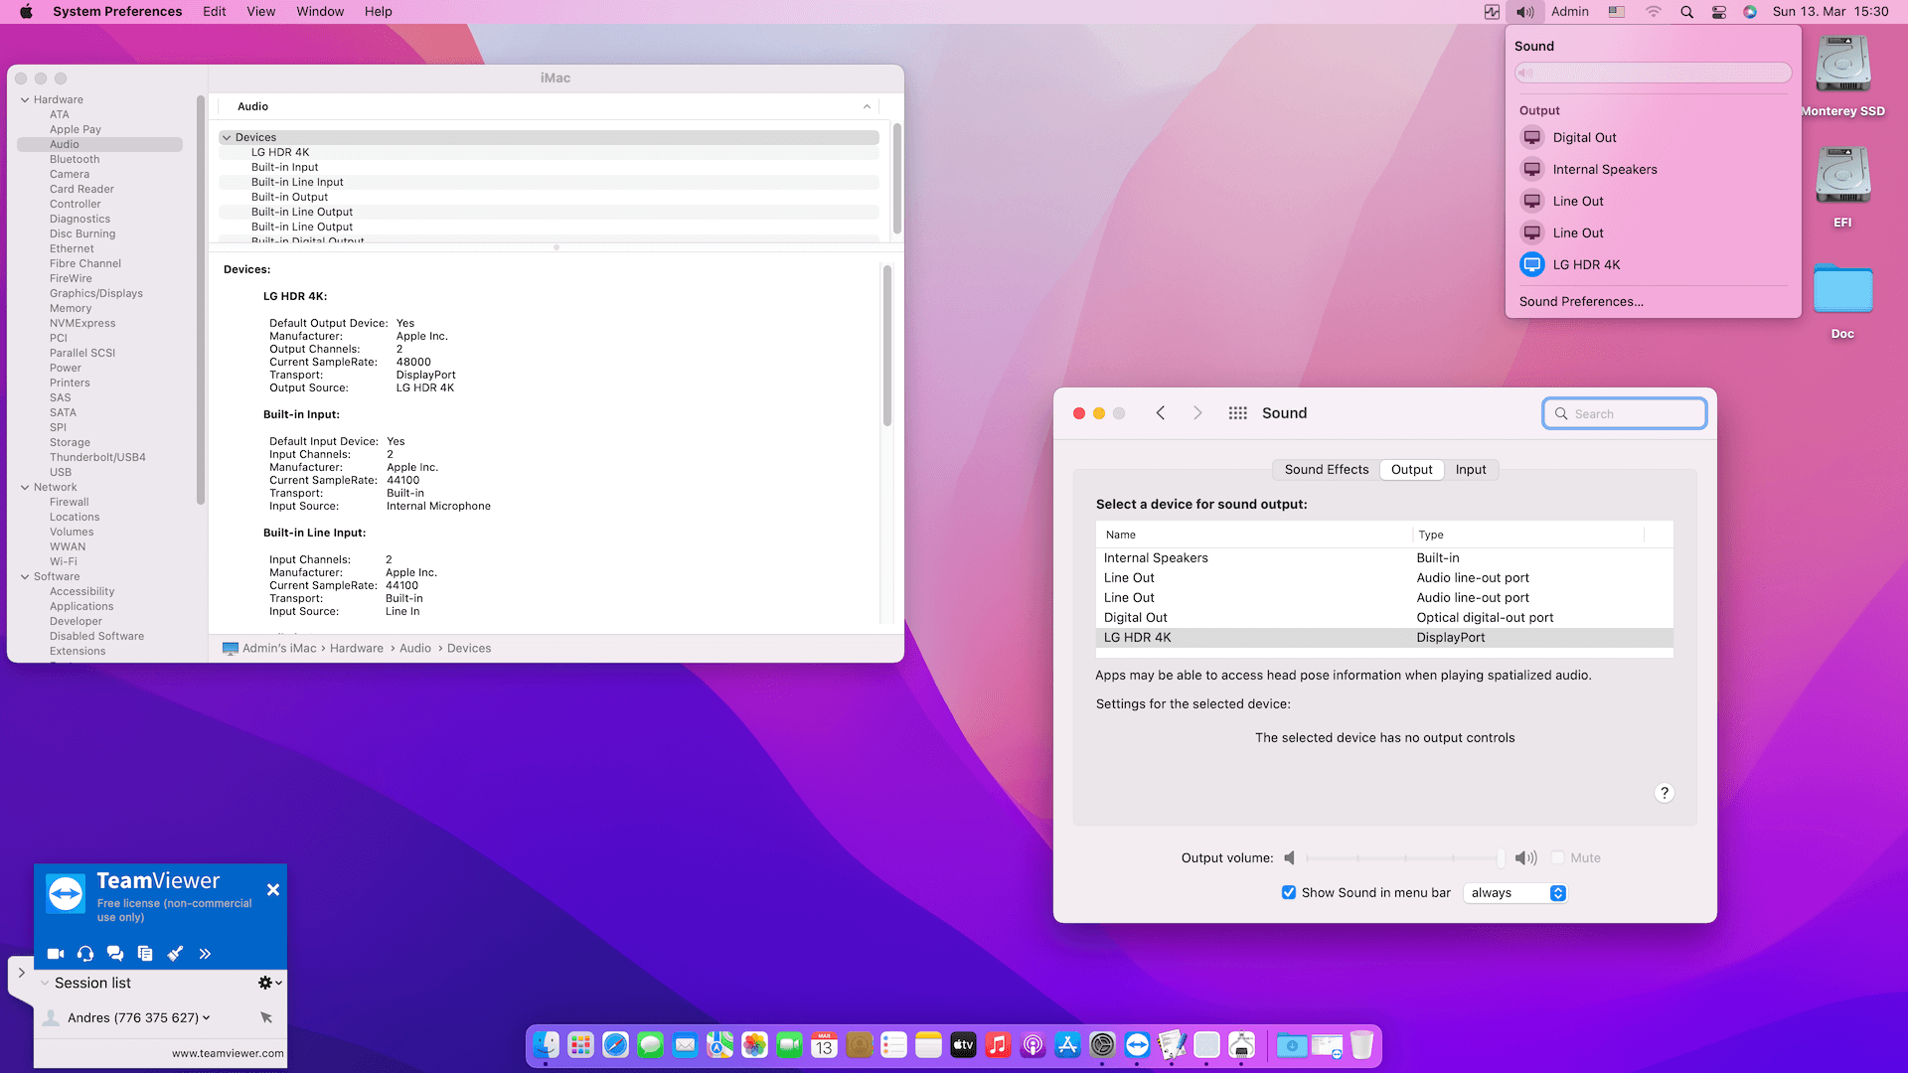Open Spotlight search from the menu bar
Viewport: 1908px width, 1073px height.
pos(1686,11)
